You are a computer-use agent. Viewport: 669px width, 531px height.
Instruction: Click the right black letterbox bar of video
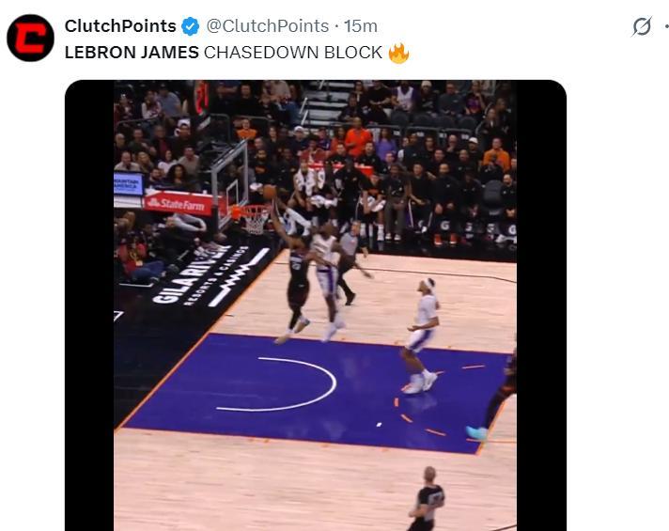[x=541, y=305]
